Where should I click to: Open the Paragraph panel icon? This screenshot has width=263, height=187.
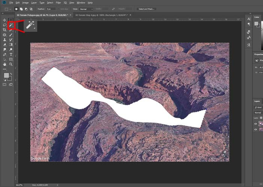pyautogui.click(x=249, y=24)
